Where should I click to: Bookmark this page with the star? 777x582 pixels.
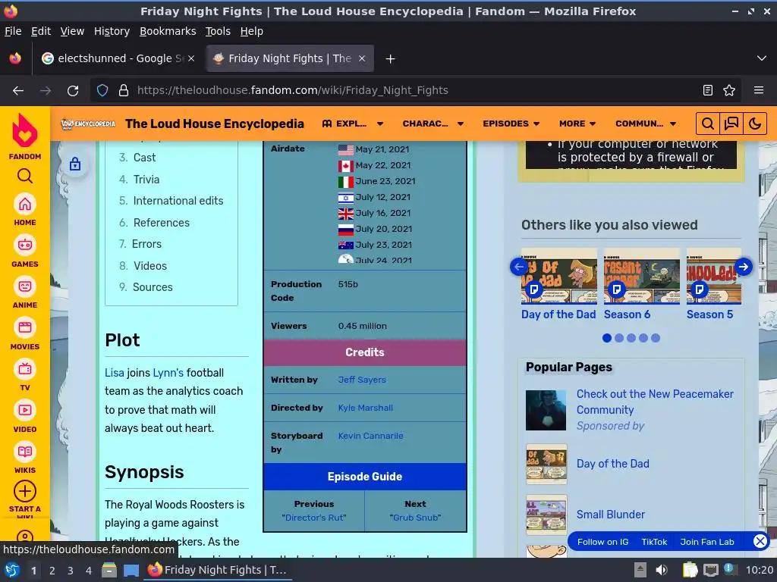[729, 91]
